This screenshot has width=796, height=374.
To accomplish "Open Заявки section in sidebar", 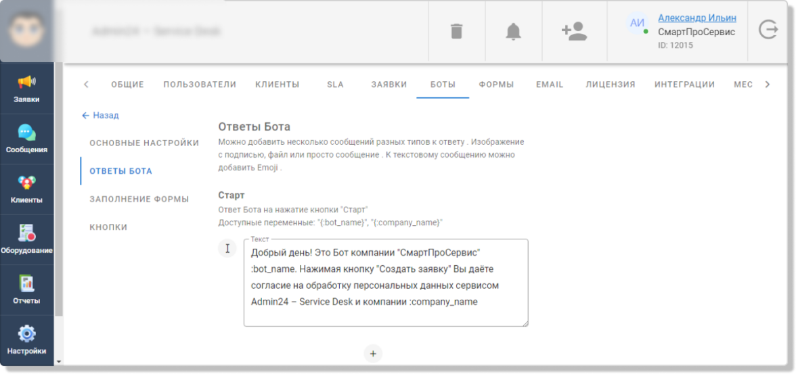I will [27, 89].
